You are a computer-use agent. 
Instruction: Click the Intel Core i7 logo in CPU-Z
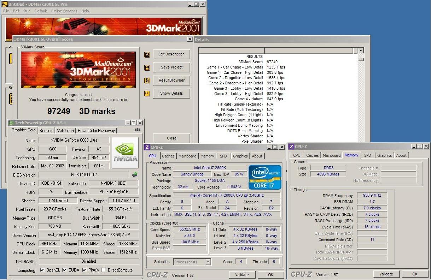tap(265, 177)
